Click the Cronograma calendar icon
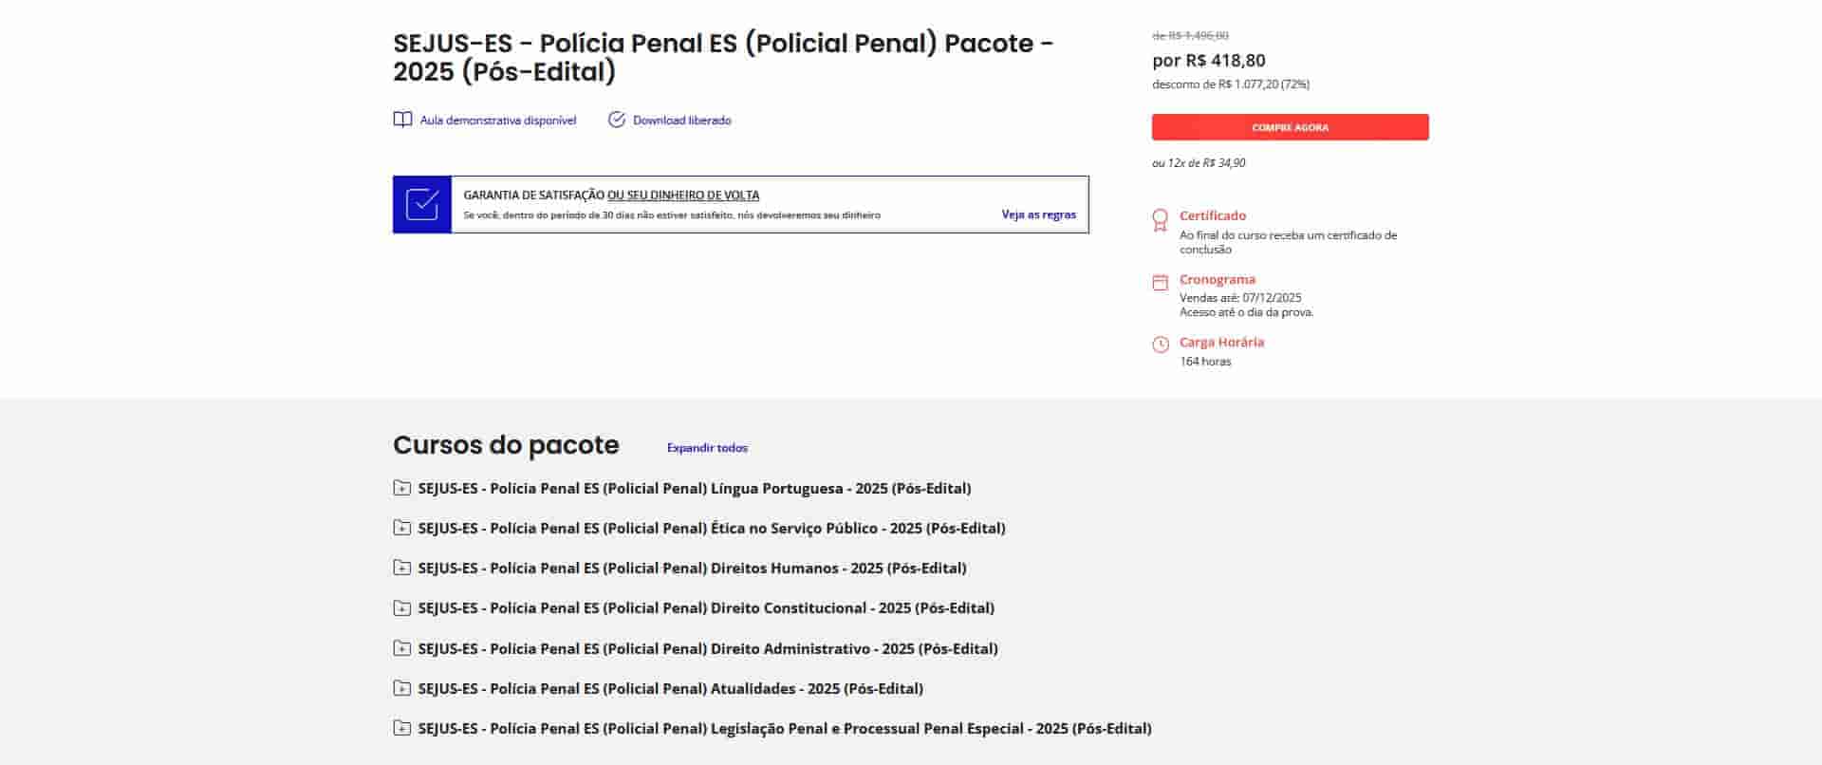Image resolution: width=1822 pixels, height=765 pixels. tap(1160, 282)
